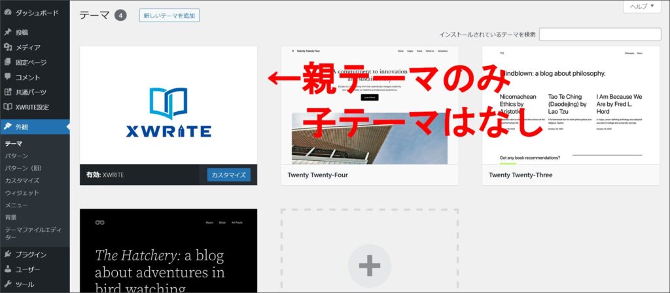Click the 有効: XWRITE label
This screenshot has height=293, width=670.
[x=105, y=175]
